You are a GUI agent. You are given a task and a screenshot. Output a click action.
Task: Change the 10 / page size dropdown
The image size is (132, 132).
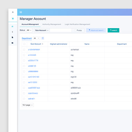click(x=28, y=105)
